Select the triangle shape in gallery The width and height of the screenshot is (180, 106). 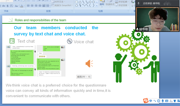80,2
